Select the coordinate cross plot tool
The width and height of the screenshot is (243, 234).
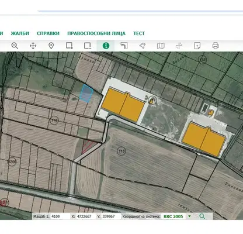[x=179, y=46]
